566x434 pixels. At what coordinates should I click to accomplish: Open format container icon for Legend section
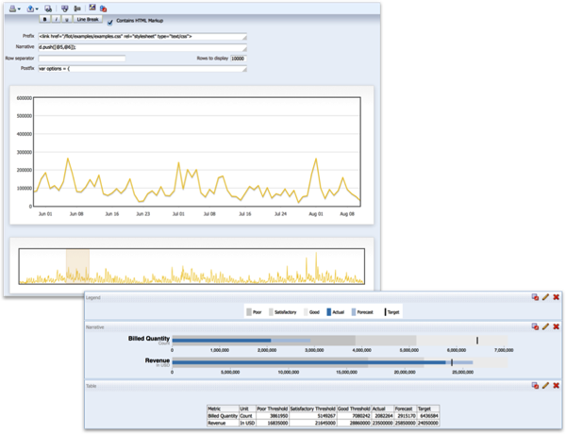tap(535, 297)
